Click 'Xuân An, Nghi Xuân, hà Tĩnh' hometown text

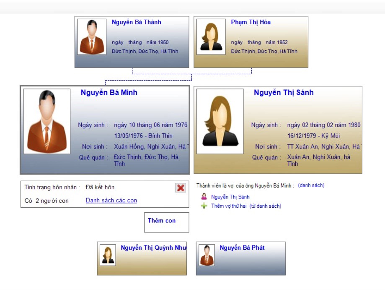pos(319,160)
